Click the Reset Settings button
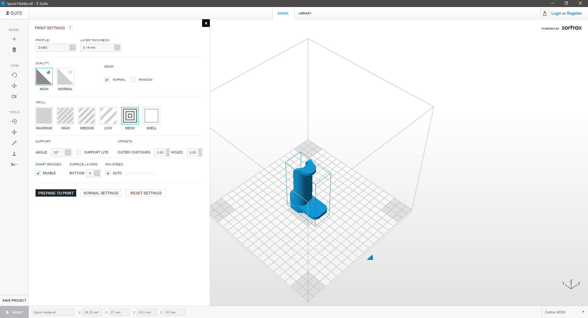Screen dimensions: 588x318 (146, 193)
